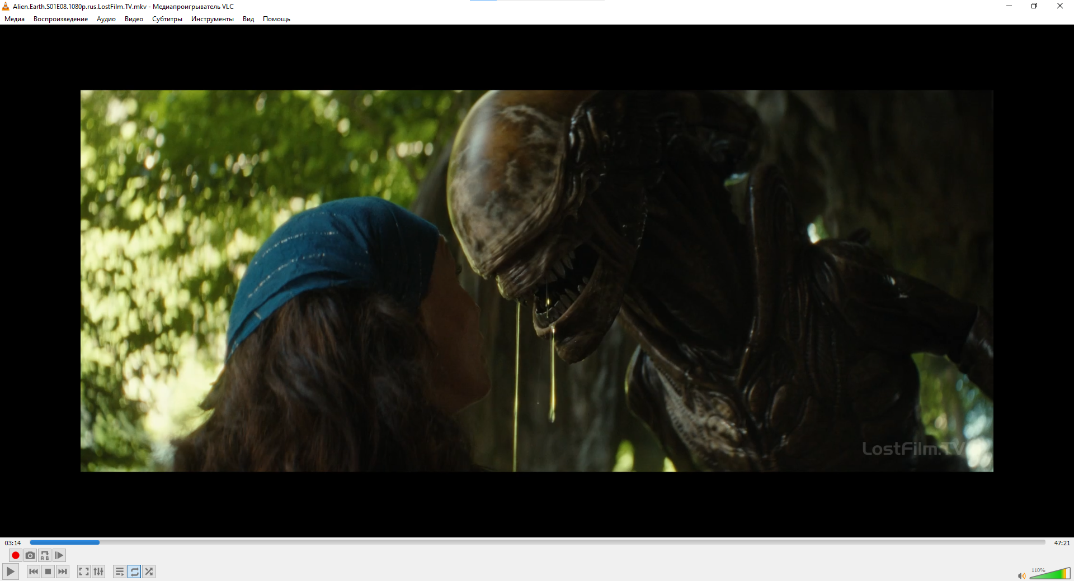Adjust the volume slider at 110%

1050,574
